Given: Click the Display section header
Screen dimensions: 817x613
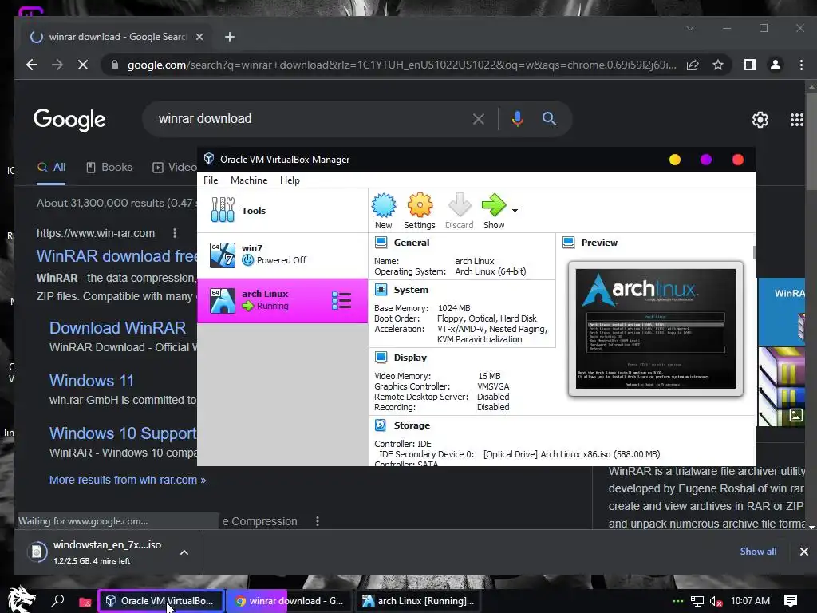Looking at the screenshot, I should point(410,358).
